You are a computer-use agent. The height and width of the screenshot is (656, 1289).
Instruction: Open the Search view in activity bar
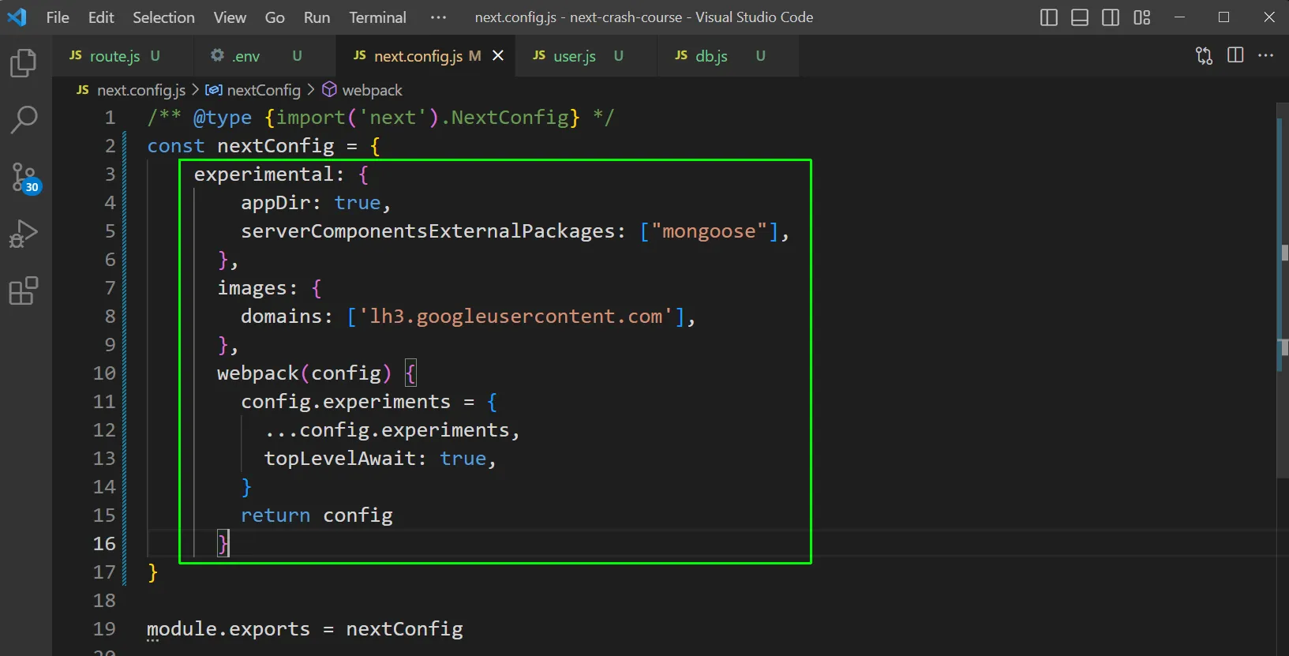pyautogui.click(x=24, y=120)
